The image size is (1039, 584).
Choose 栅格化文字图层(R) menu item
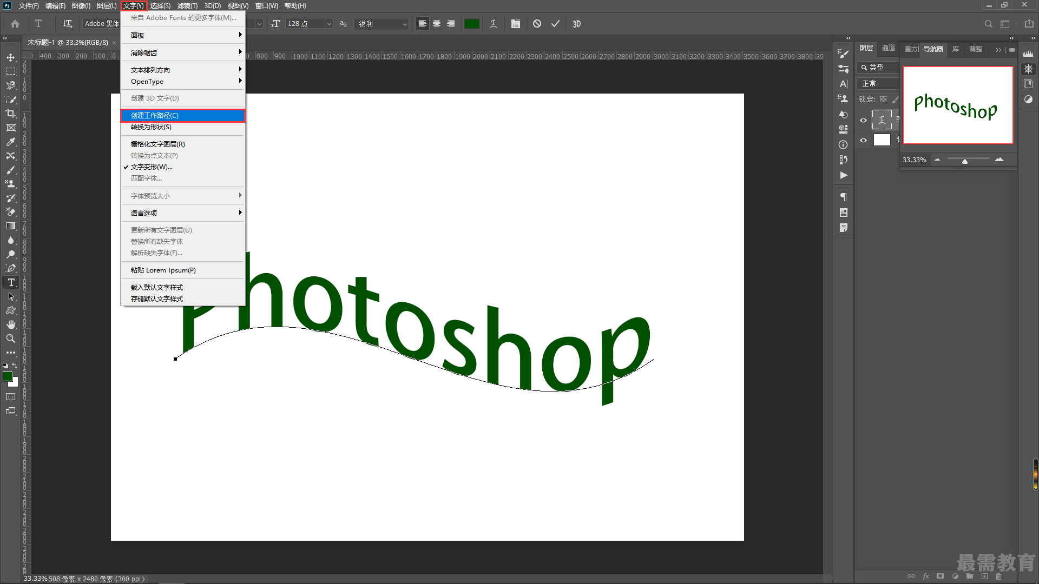tap(183, 144)
